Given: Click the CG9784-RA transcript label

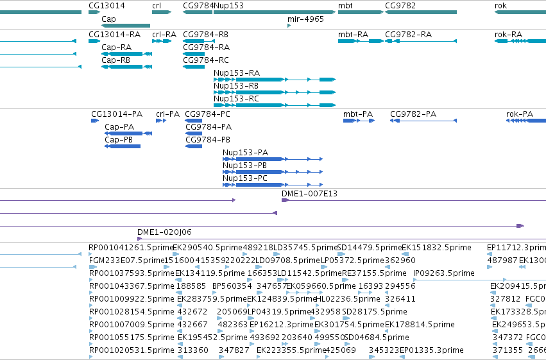Looking at the screenshot, I should [206, 47].
